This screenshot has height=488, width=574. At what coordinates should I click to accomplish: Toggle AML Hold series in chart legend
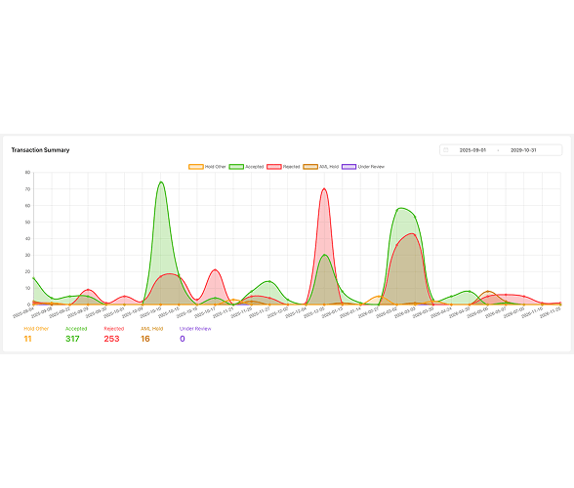(x=321, y=167)
